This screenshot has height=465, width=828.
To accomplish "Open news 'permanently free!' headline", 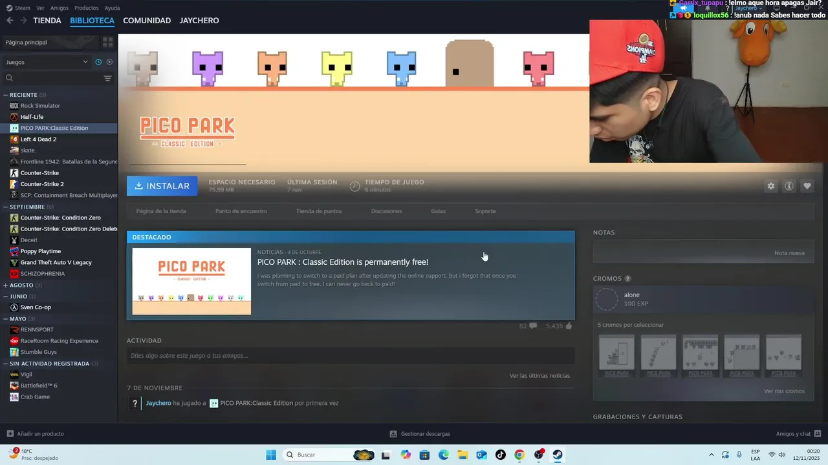I will click(x=343, y=262).
